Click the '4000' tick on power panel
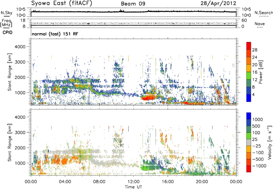The height and width of the screenshot is (189, 273). [20, 47]
